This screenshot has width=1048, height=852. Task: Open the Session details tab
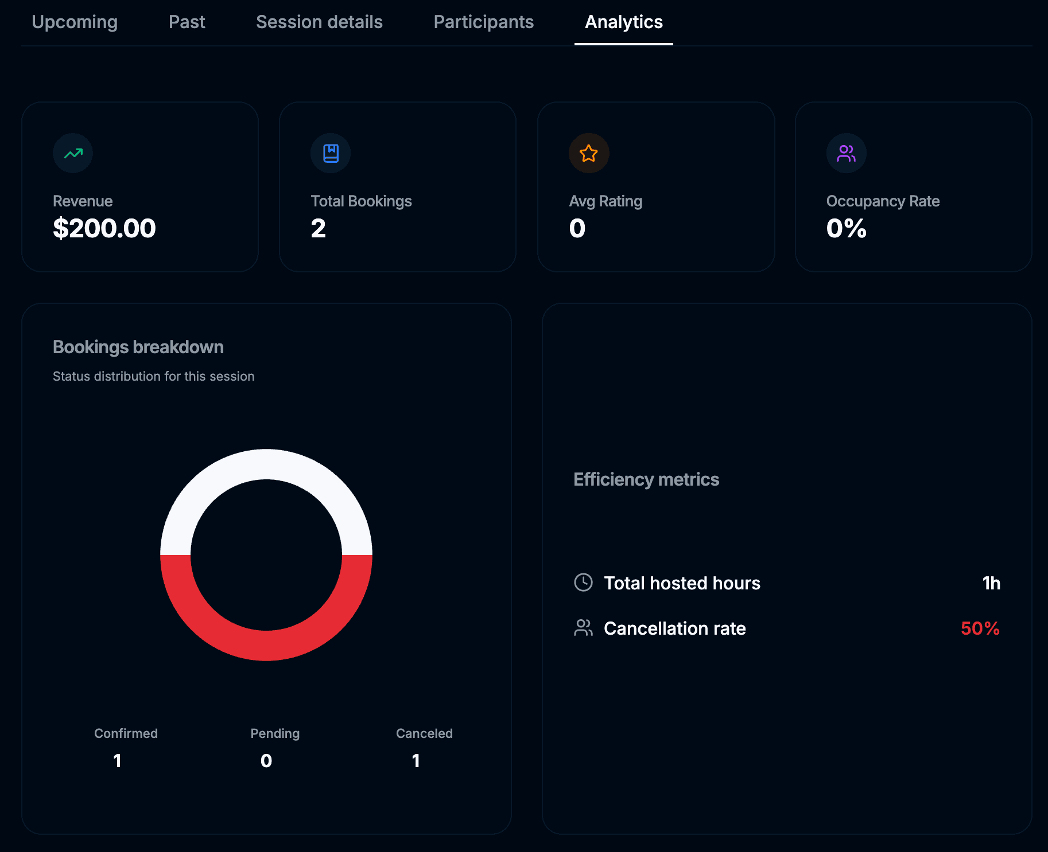pos(319,22)
